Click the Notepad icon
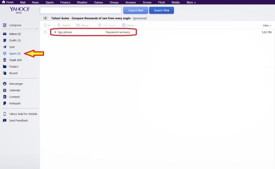The height and width of the screenshot is (169, 275). click(x=5, y=104)
